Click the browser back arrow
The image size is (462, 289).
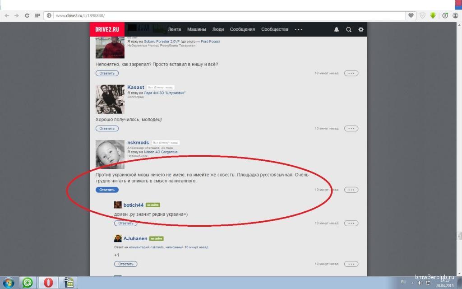pyautogui.click(x=7, y=15)
